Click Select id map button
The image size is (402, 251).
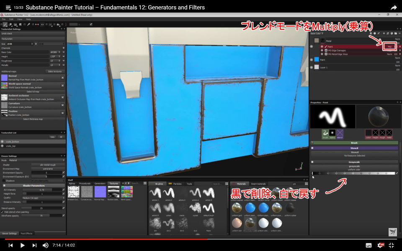click(33, 92)
